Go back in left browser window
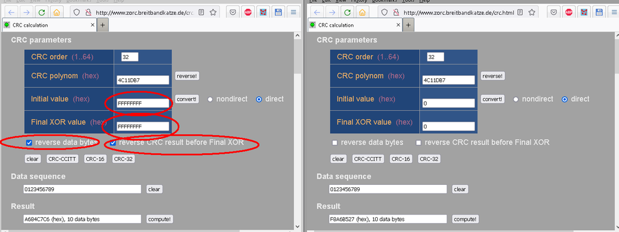Viewport: 619px width, 232px height. pyautogui.click(x=11, y=12)
